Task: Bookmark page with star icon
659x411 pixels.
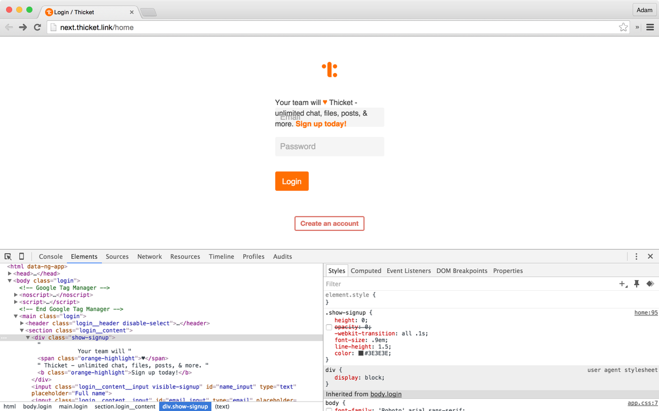Action: pos(623,27)
